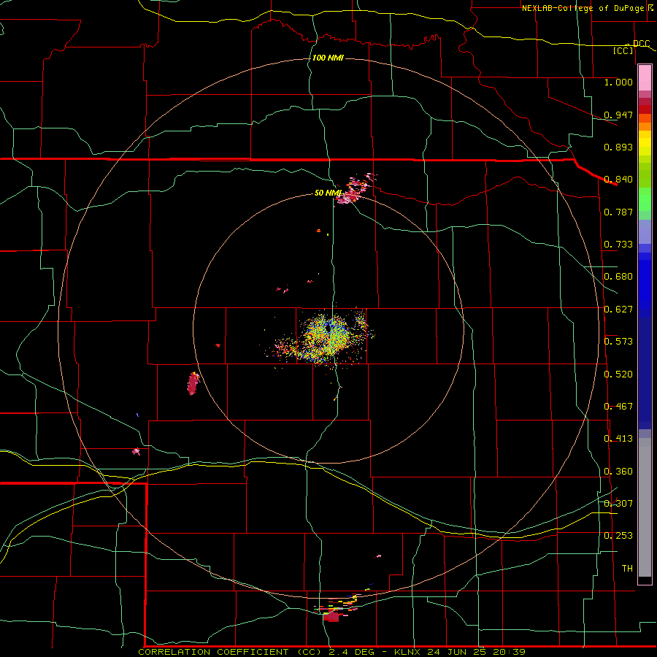Click the 100 NMI range ring label
Image resolution: width=657 pixels, height=657 pixels.
[x=328, y=58]
